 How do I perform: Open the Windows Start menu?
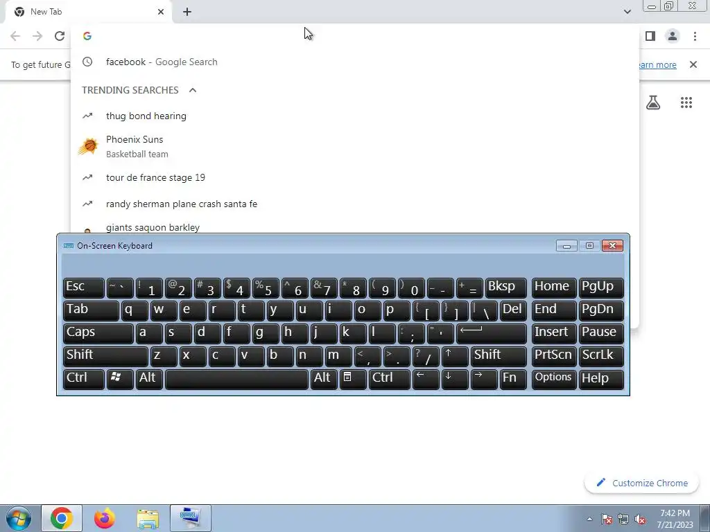tap(19, 518)
